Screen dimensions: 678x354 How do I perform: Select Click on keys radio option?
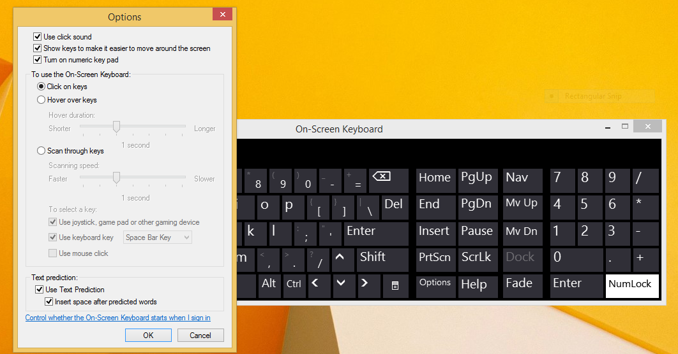[41, 86]
